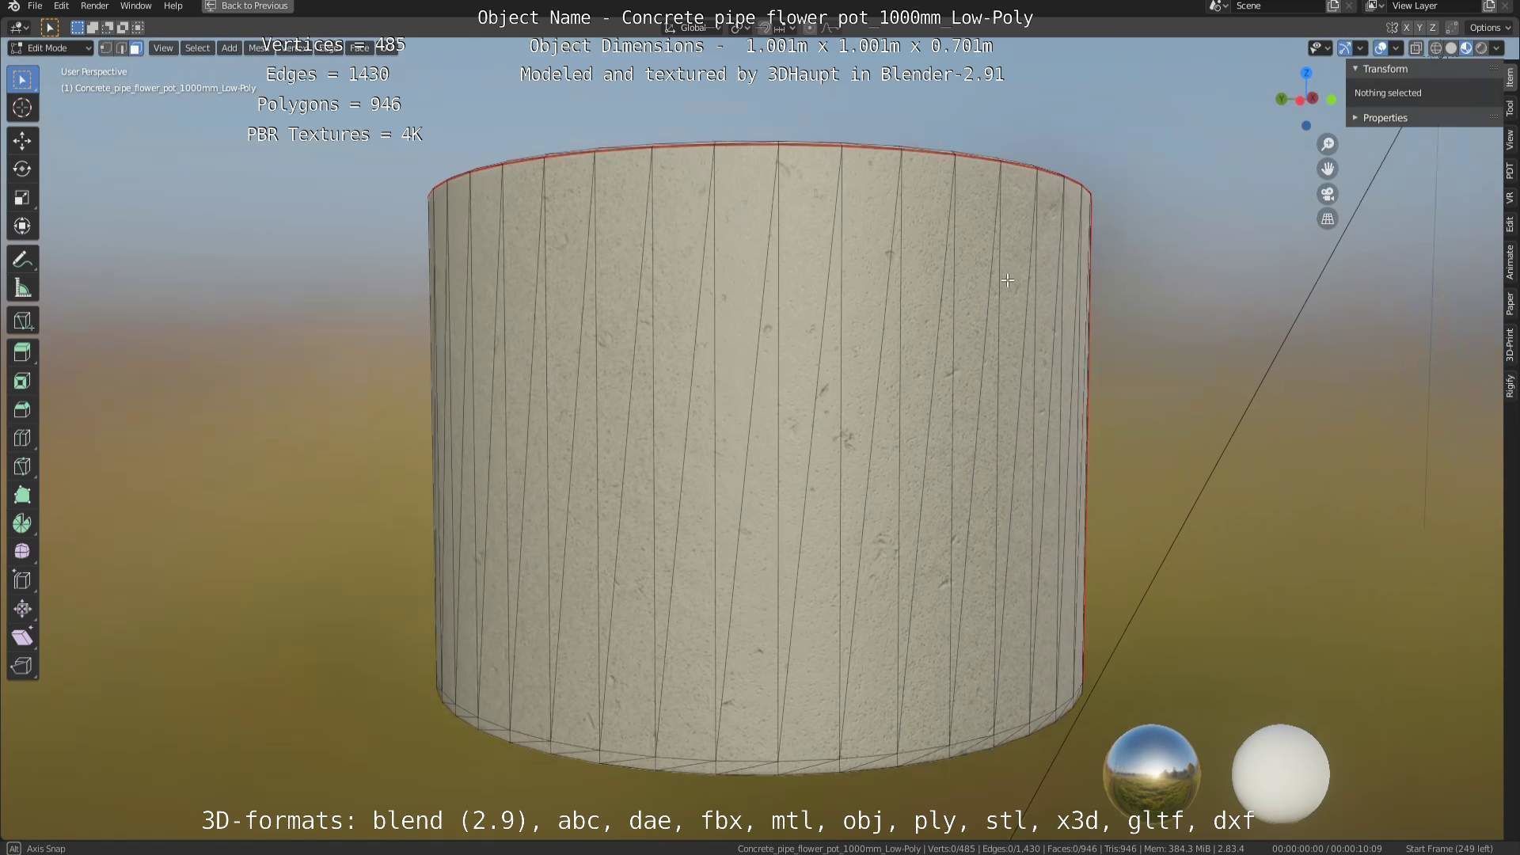1520x855 pixels.
Task: Select the 3D Cursor tool
Action: [22, 108]
